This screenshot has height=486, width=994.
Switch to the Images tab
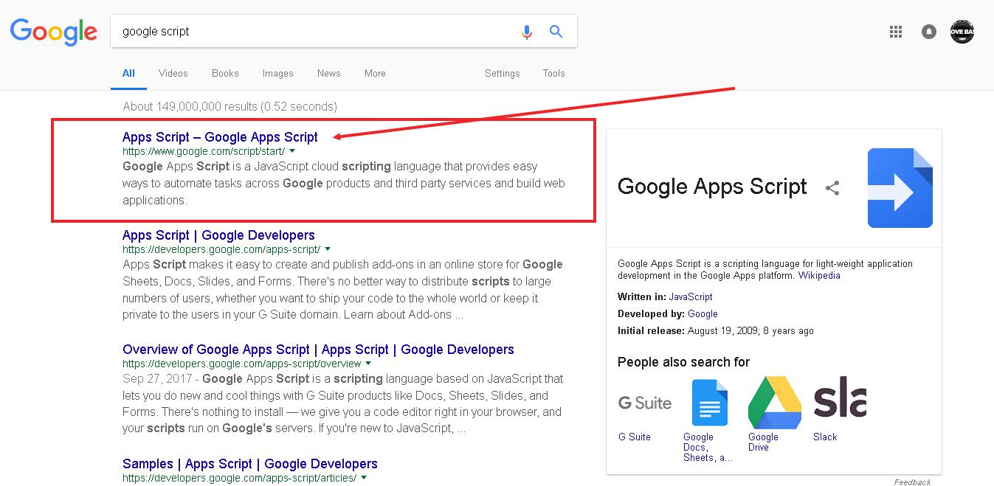pos(277,74)
